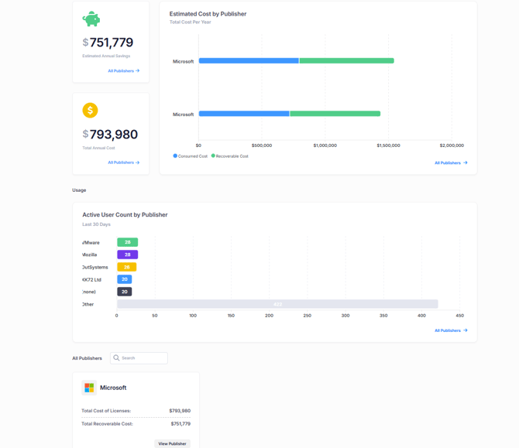The height and width of the screenshot is (448, 519).
Task: Click the All Publishers heading beside search
Action: click(x=87, y=358)
